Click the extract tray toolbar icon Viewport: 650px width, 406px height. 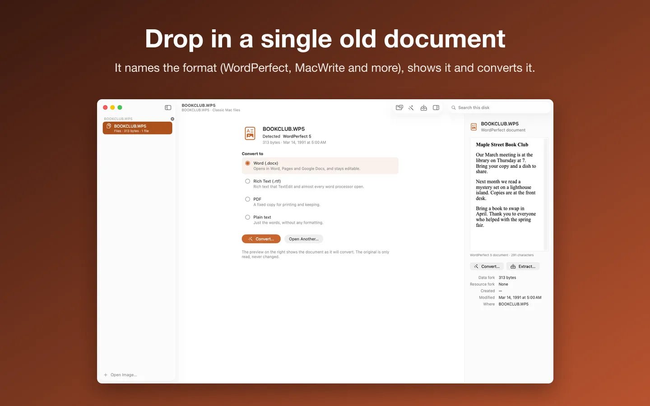click(x=423, y=108)
